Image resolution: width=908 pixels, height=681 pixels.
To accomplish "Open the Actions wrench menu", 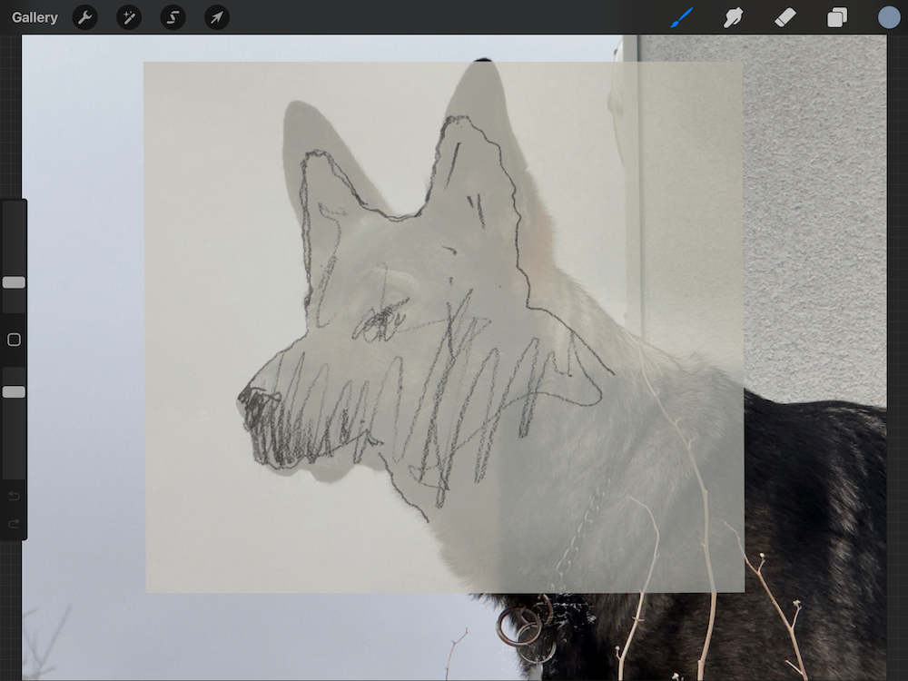I will pyautogui.click(x=85, y=17).
